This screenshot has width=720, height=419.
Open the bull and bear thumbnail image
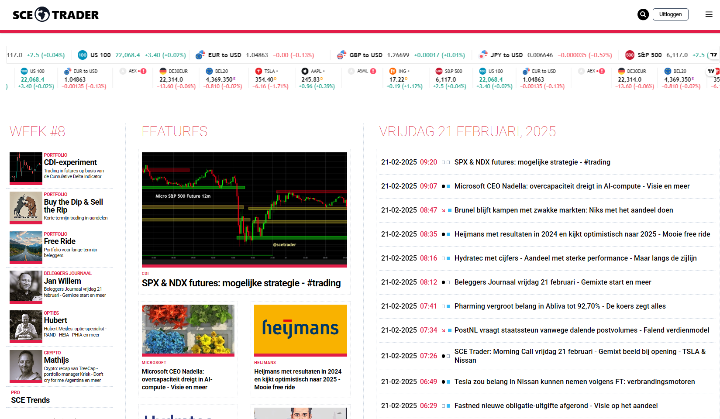pyautogui.click(x=26, y=208)
